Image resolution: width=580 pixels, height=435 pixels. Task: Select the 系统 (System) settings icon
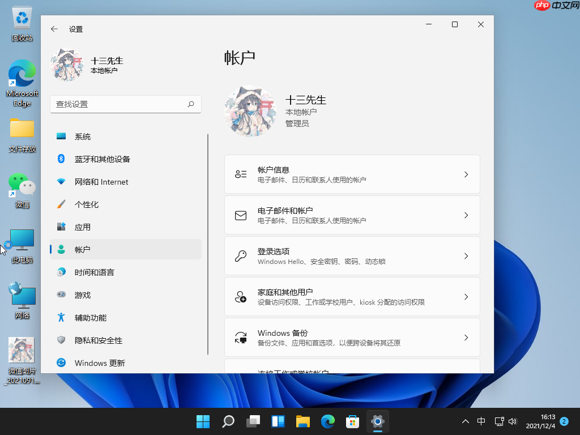pos(60,136)
